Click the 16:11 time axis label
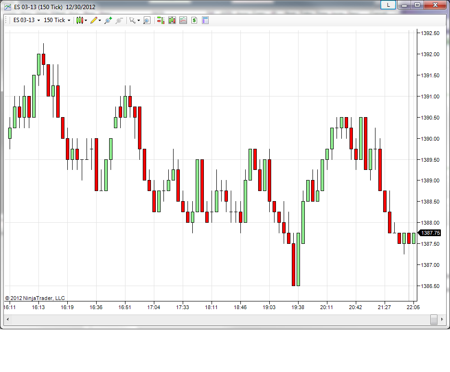450x372 pixels. (x=10, y=308)
